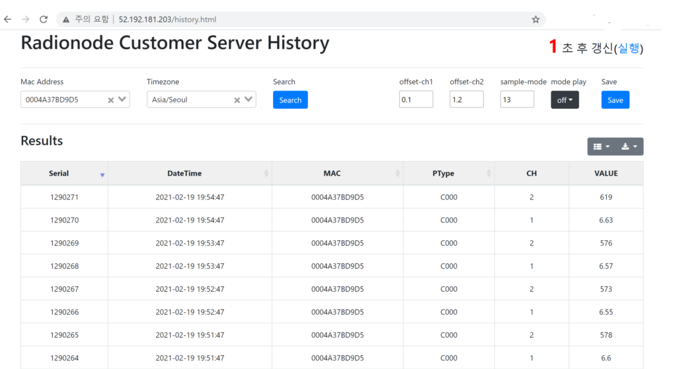Click the value 619 cell
677x369 pixels.
click(x=606, y=197)
